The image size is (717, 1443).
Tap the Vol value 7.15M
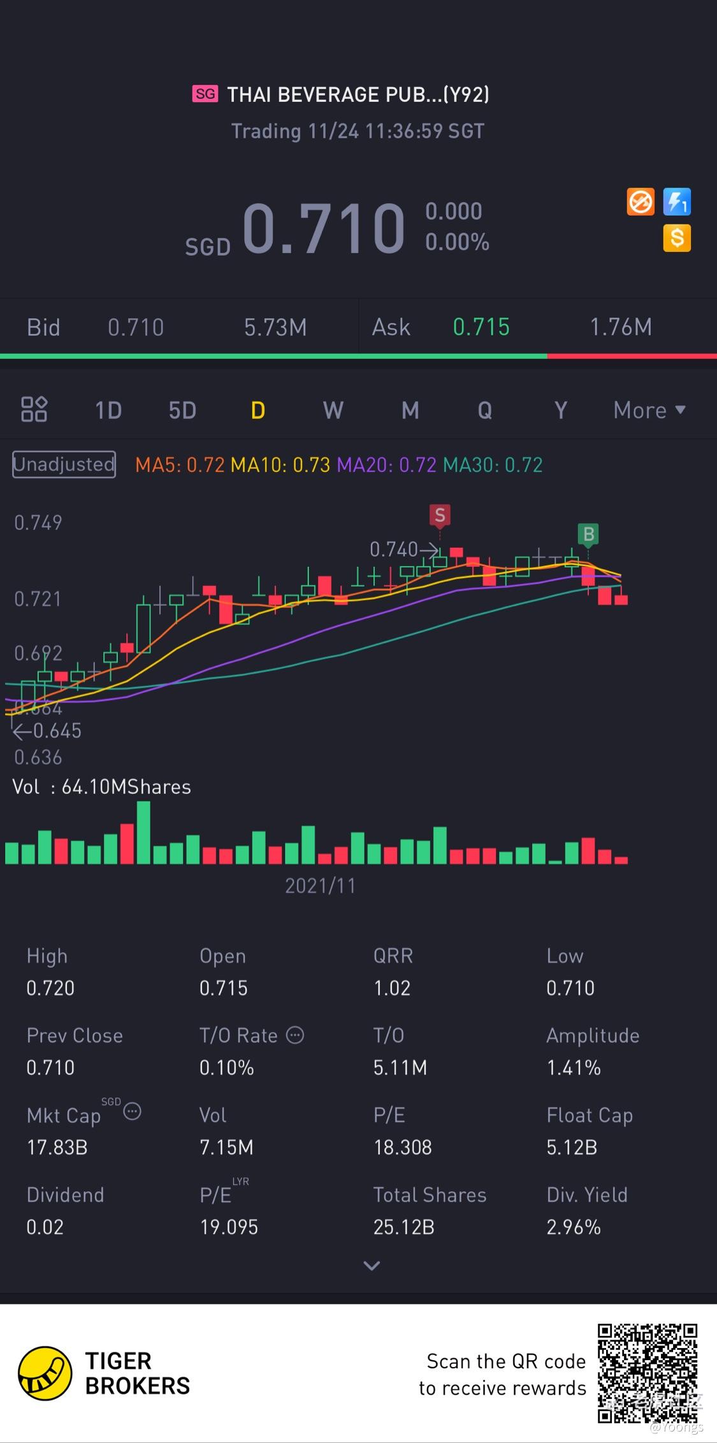(226, 1147)
